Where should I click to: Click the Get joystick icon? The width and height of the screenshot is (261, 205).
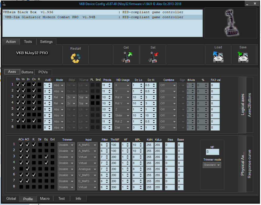pyautogui.click(x=126, y=57)
